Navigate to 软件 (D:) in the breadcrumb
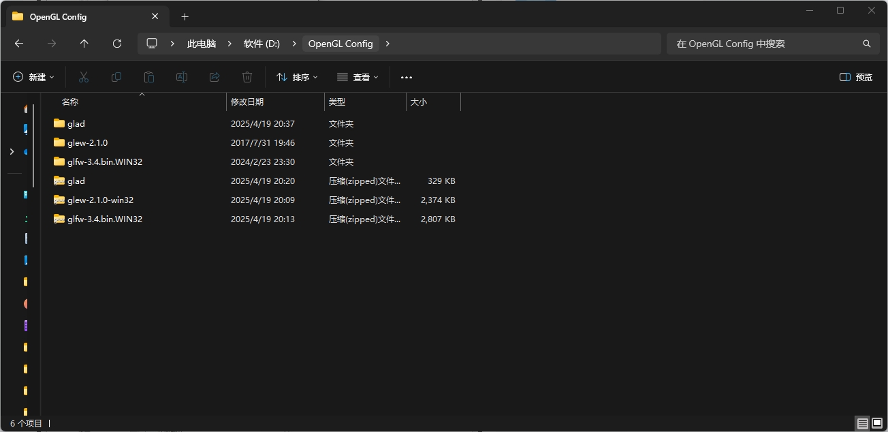Image resolution: width=888 pixels, height=432 pixels. coord(261,44)
